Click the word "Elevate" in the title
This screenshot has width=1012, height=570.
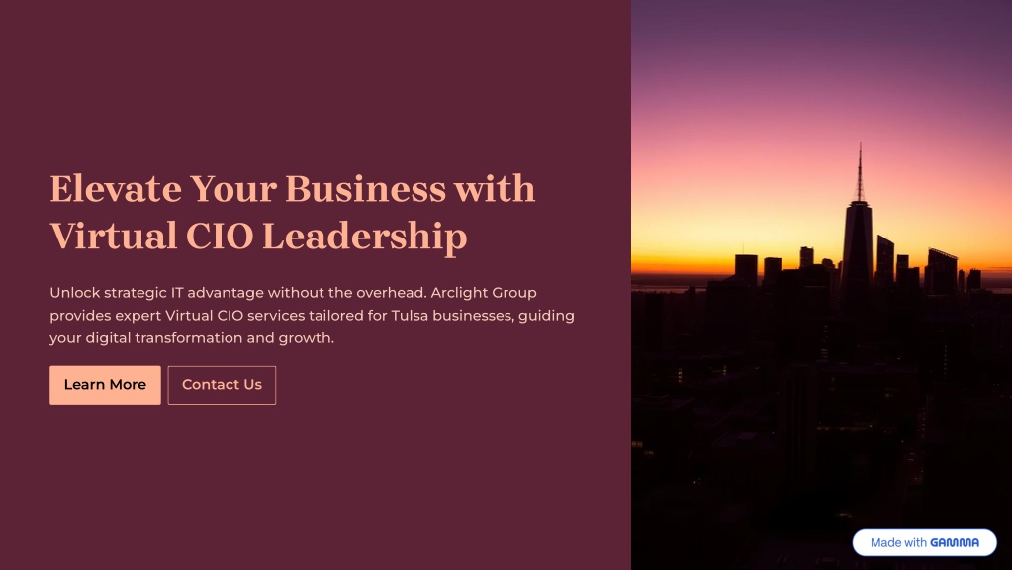[116, 188]
